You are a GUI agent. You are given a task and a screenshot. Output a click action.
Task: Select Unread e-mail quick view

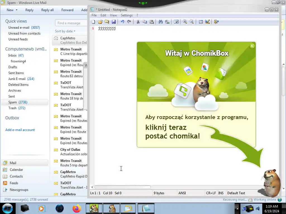pyautogui.click(x=24, y=28)
